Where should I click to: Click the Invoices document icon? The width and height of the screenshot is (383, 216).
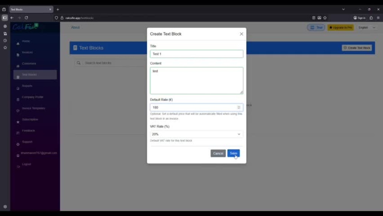(x=18, y=55)
